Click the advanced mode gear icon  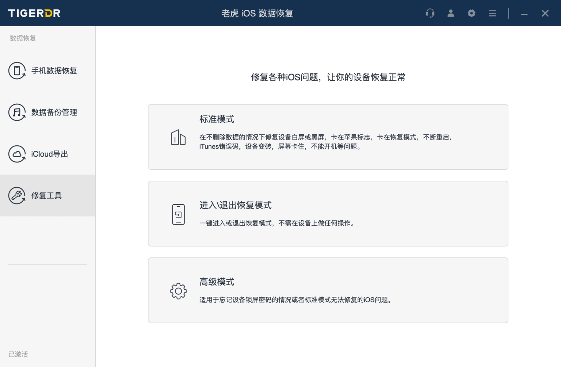point(178,291)
